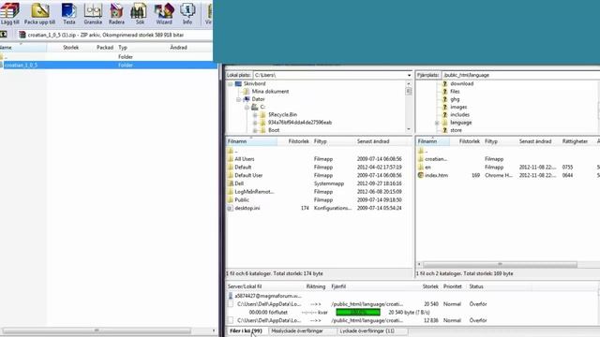Open the WinRAR Wizard icon
The image size is (600, 337).
point(164,11)
